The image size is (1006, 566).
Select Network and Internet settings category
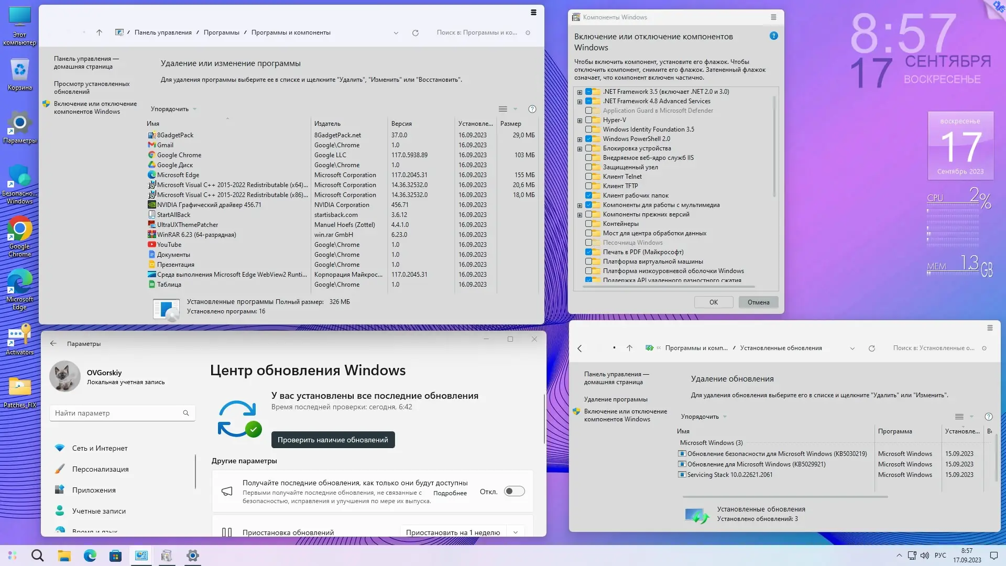tap(100, 448)
